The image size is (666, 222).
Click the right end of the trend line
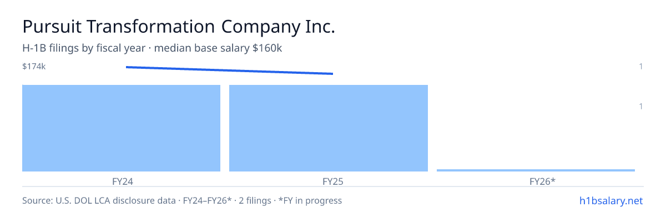click(332, 74)
